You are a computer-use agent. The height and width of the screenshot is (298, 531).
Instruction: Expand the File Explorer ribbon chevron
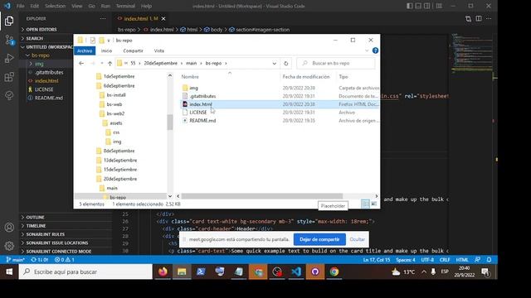pos(367,50)
